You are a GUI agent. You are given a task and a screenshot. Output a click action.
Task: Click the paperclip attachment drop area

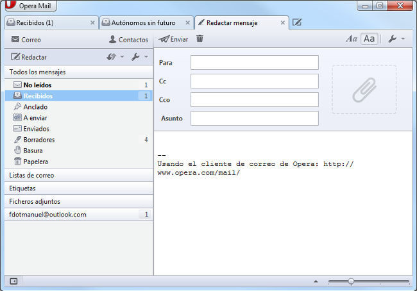pyautogui.click(x=364, y=90)
